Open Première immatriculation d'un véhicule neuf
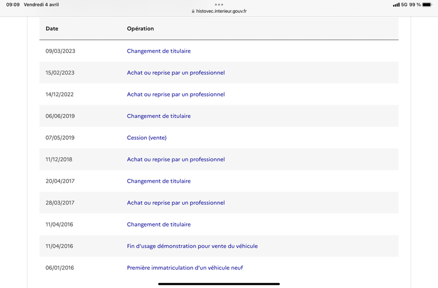 [185, 268]
